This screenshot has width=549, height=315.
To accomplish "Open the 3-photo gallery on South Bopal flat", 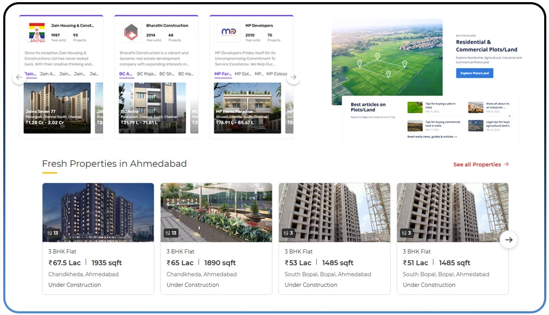I will coord(288,233).
